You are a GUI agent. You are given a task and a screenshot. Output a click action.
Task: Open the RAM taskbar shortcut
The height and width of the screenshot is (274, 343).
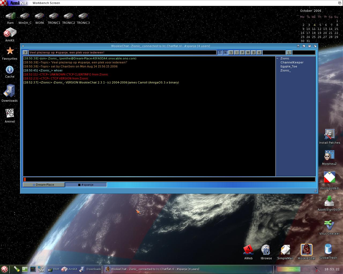pos(53,269)
